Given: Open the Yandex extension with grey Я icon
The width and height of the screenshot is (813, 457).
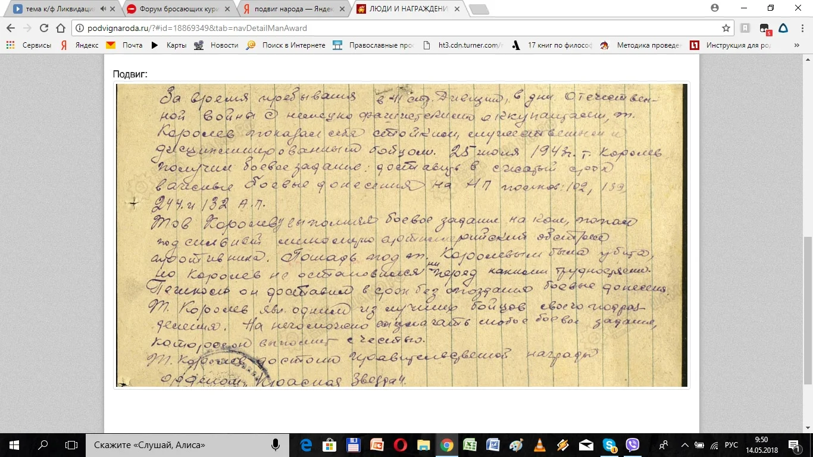Looking at the screenshot, I should click(x=745, y=28).
